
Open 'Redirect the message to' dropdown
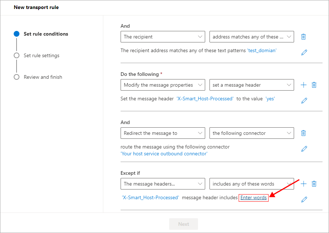click(x=163, y=133)
